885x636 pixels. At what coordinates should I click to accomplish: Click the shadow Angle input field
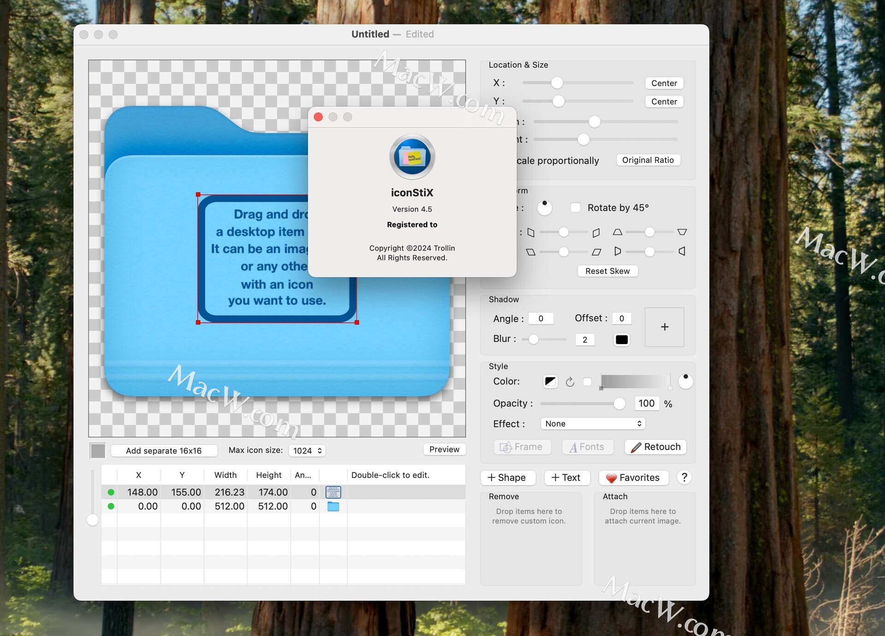pyautogui.click(x=541, y=319)
